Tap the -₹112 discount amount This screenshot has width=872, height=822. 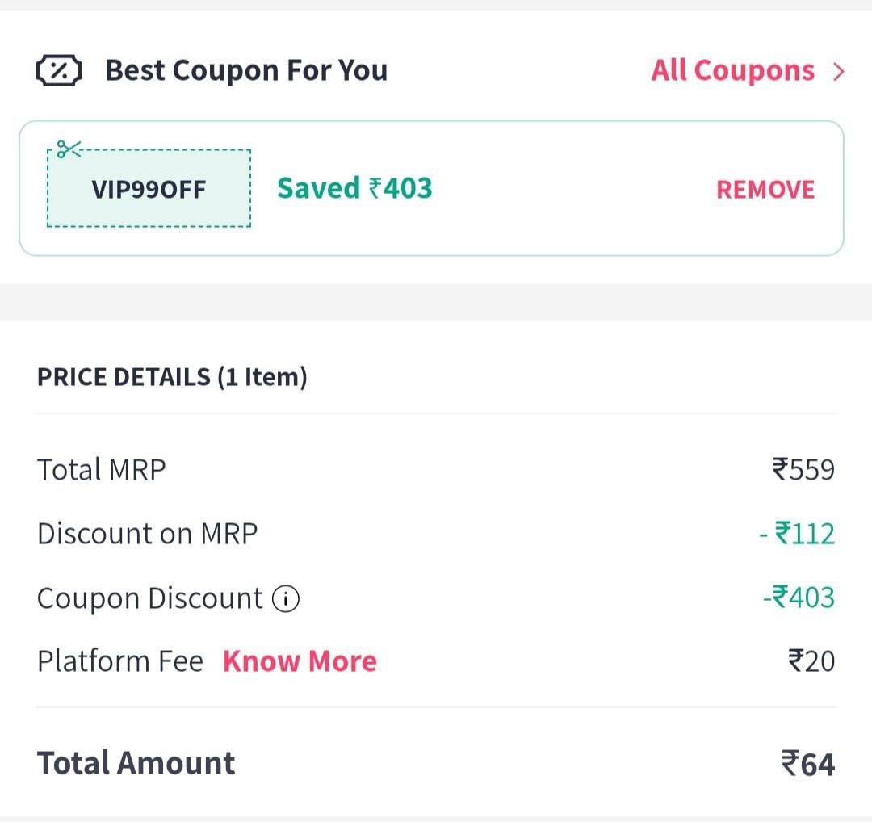[x=797, y=534]
